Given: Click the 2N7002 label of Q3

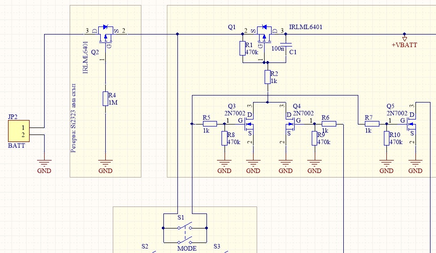Looking at the screenshot, I should point(235,113).
